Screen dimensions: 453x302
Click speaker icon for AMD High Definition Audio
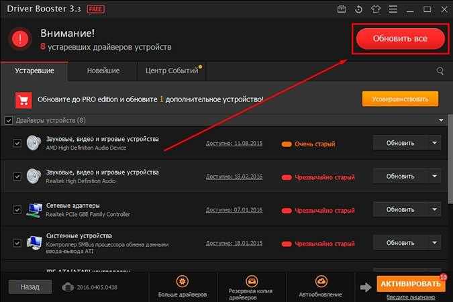click(34, 143)
